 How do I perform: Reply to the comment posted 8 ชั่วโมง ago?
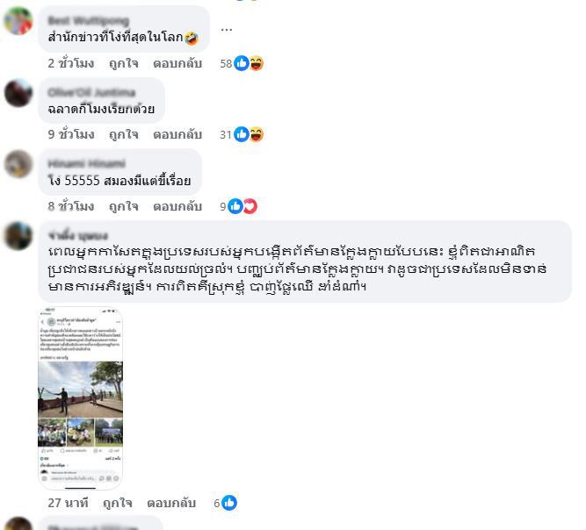point(177,206)
